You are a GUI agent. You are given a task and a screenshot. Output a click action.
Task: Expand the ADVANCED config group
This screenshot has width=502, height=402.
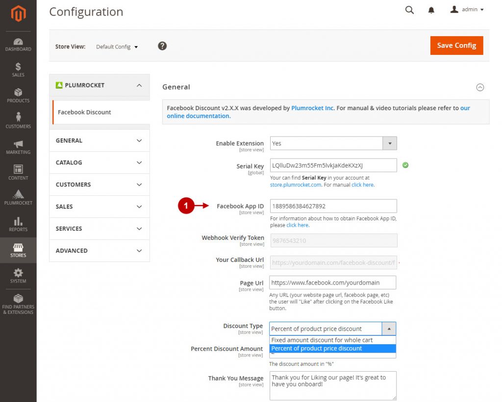click(100, 251)
